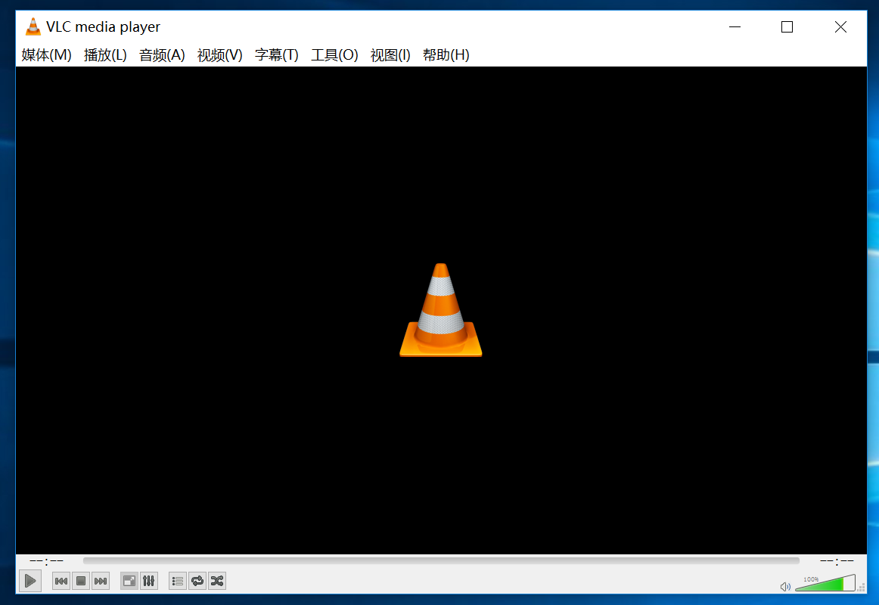Toggle fullscreen video mode

point(129,581)
